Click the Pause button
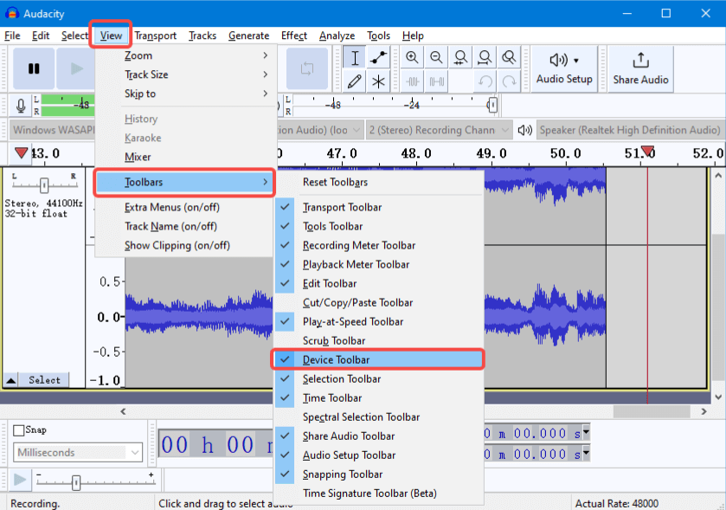This screenshot has width=726, height=510. 34,68
